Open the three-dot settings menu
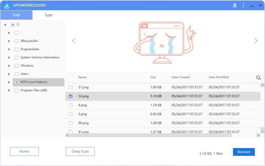265x166 pixels. click(x=243, y=5)
